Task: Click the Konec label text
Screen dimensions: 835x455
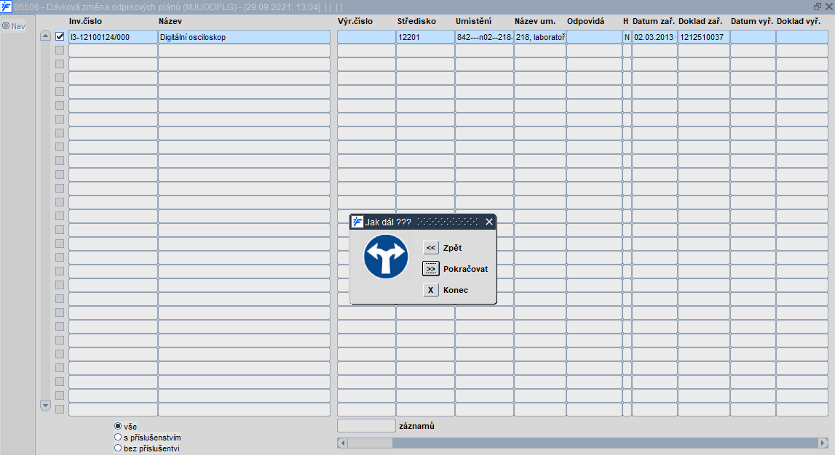Action: (455, 290)
